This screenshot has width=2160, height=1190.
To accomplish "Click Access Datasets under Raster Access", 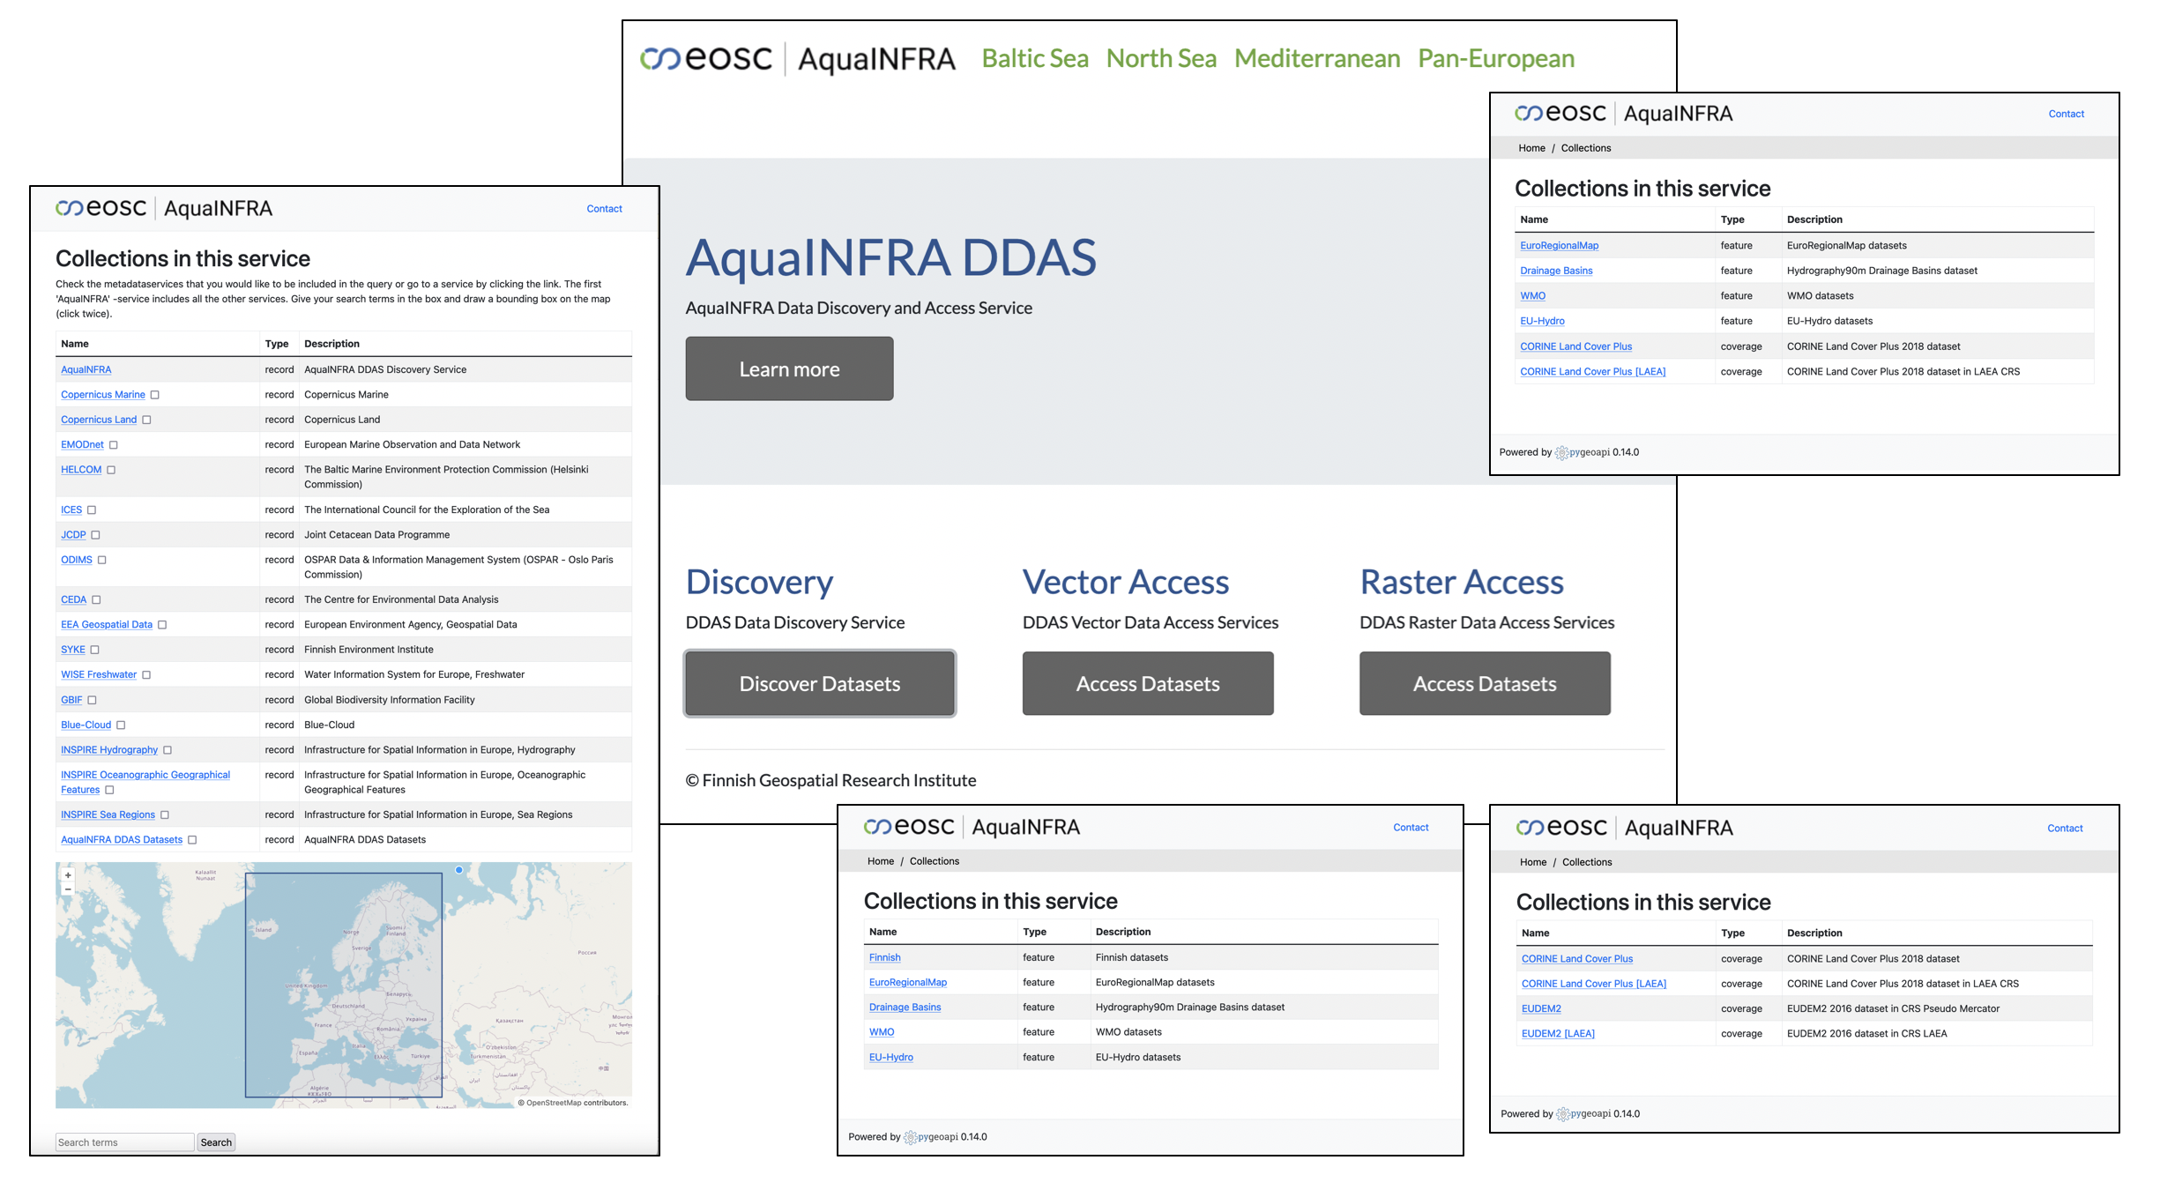I will click(x=1484, y=683).
